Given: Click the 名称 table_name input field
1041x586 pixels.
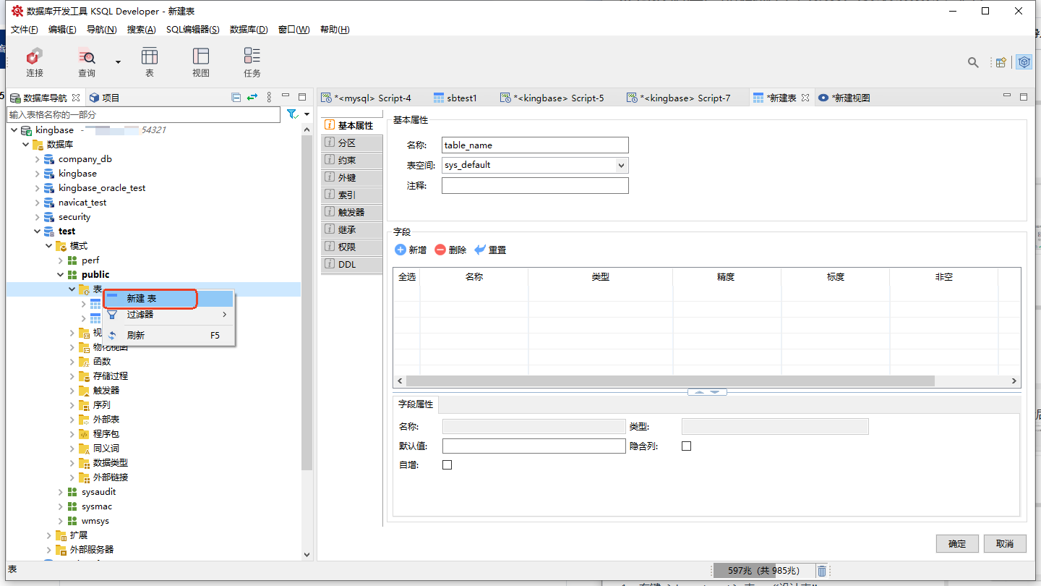Looking at the screenshot, I should tap(535, 145).
